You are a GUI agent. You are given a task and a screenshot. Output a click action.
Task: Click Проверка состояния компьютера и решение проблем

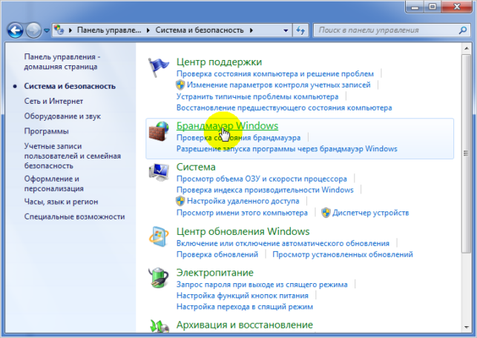[x=275, y=74]
